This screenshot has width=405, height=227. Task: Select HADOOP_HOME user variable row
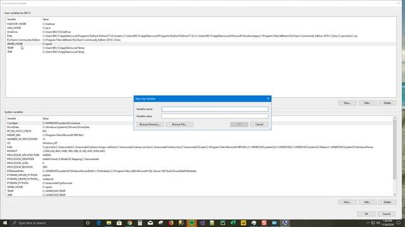coord(201,24)
